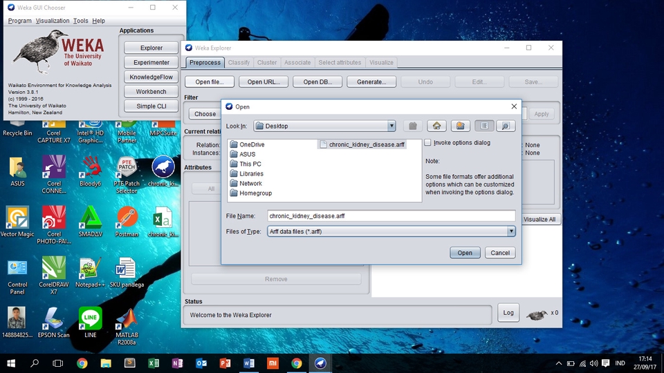
Task: Click the Open button in file dialog
Action: pyautogui.click(x=465, y=253)
